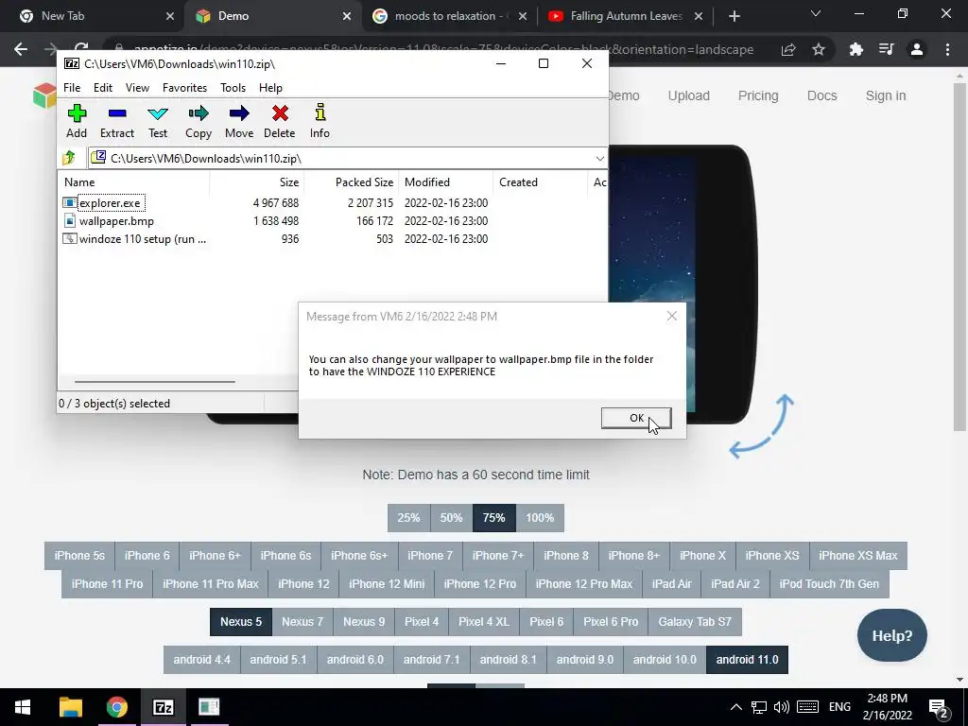This screenshot has height=726, width=968.
Task: Select explorer.exe in the archive list
Action: point(112,203)
